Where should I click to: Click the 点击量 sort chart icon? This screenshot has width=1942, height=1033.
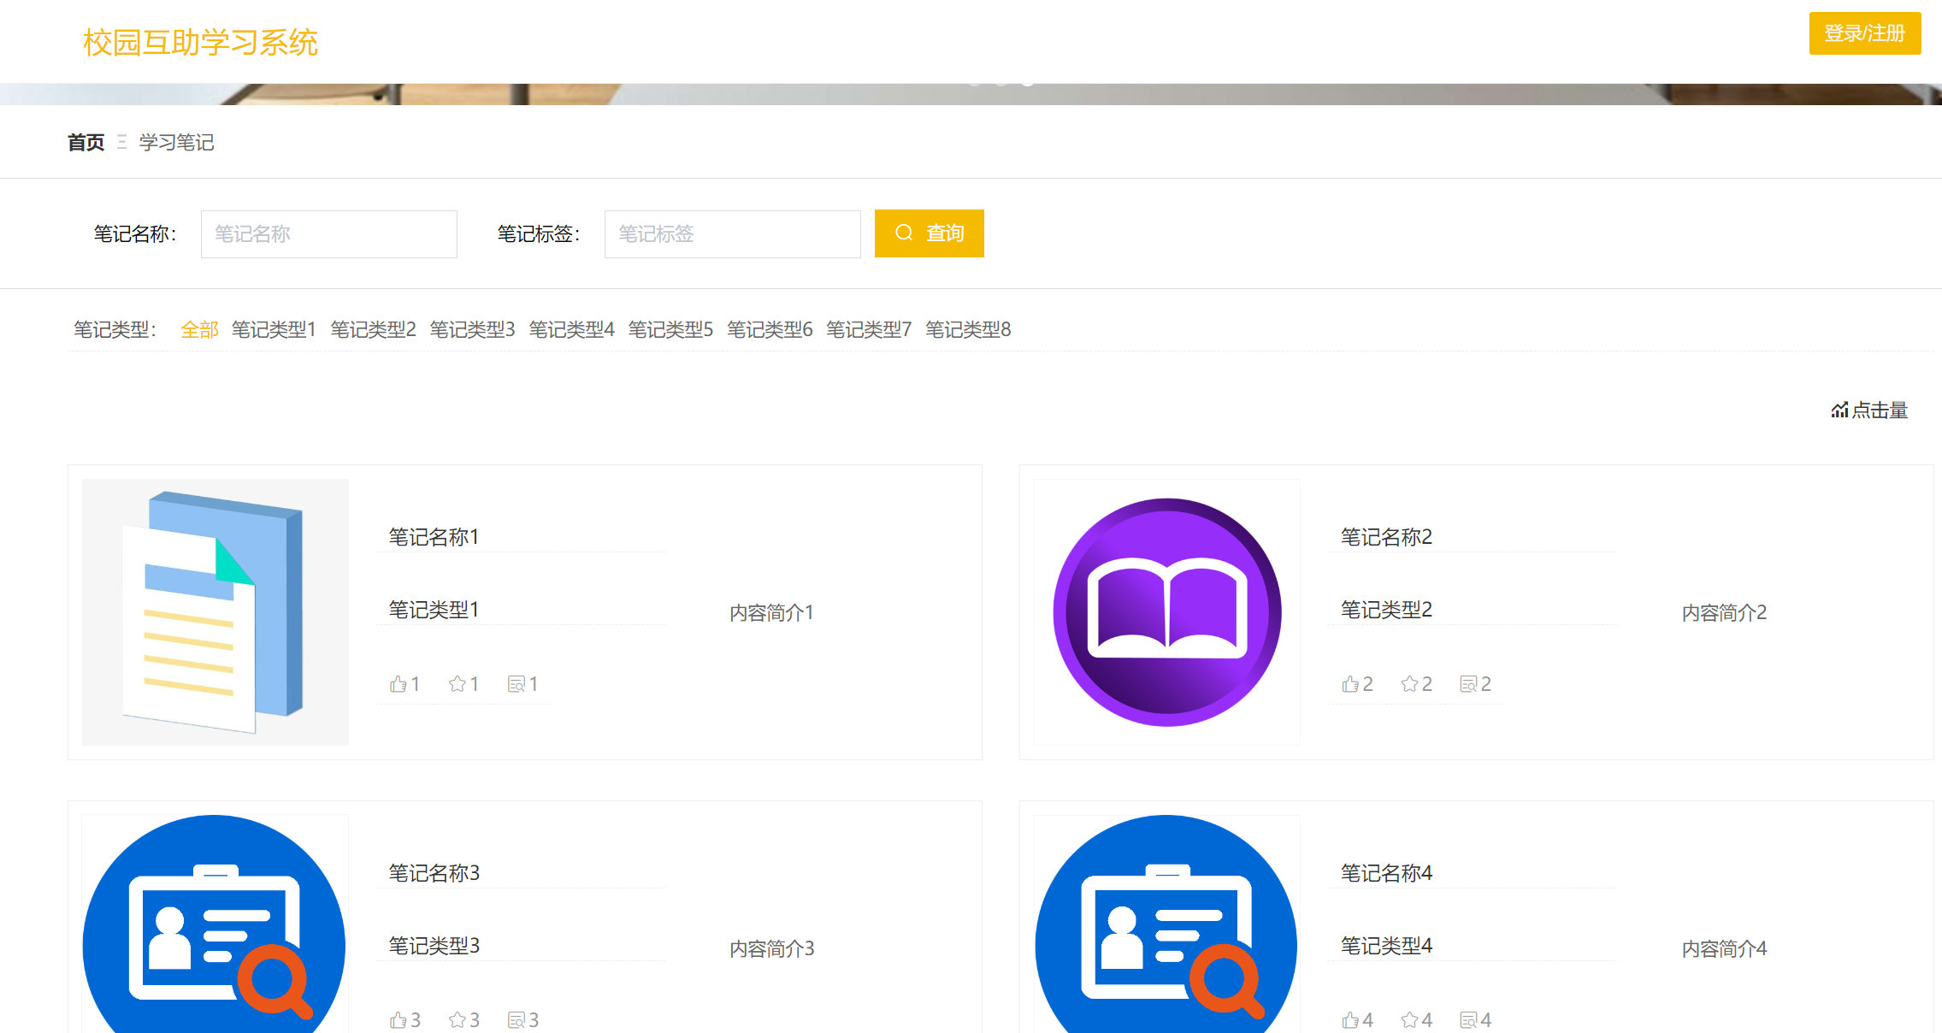pyautogui.click(x=1839, y=410)
